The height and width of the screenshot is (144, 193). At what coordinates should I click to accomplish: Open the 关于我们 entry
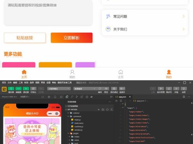pos(145,29)
